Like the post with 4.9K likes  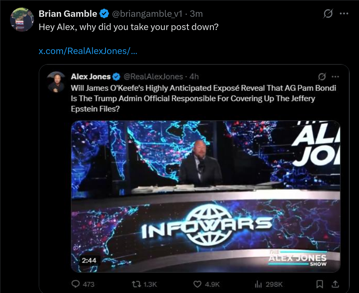click(207, 284)
